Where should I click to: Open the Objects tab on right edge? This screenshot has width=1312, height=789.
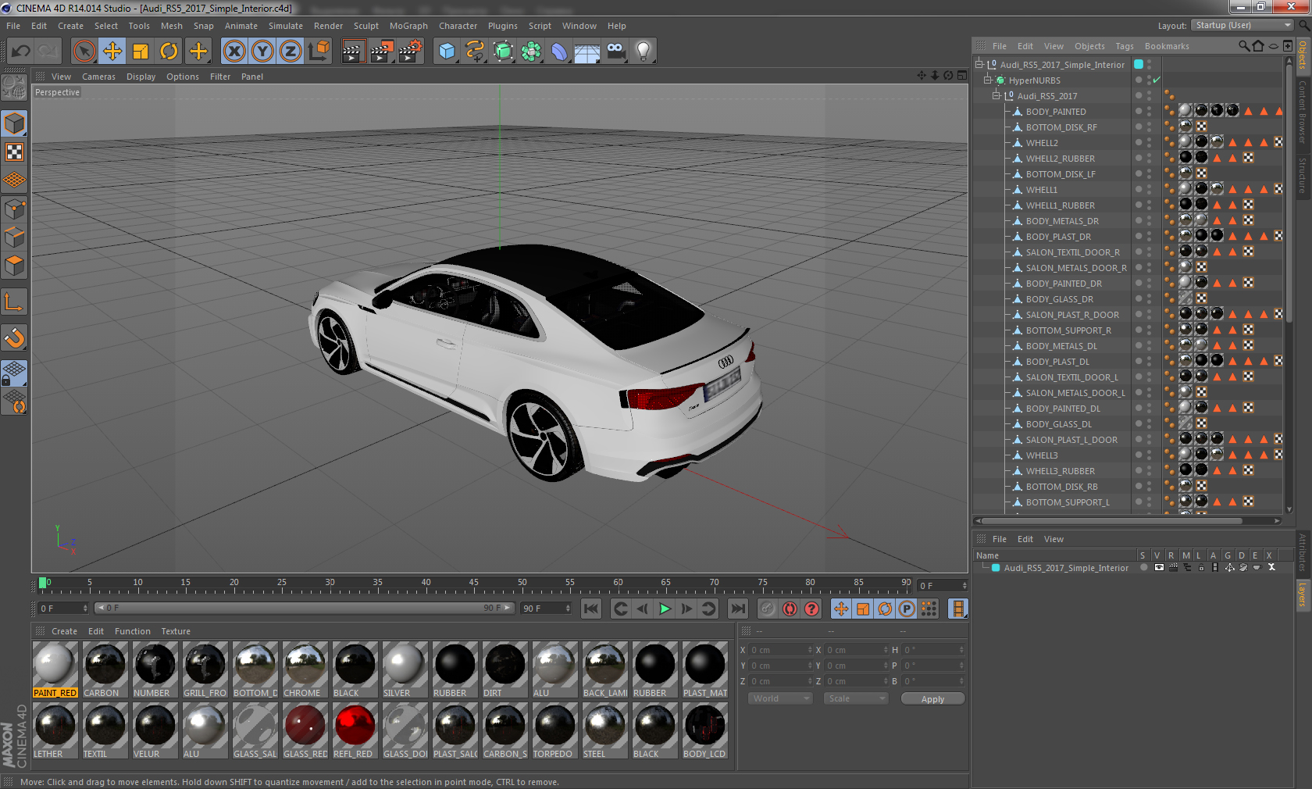tap(1303, 55)
